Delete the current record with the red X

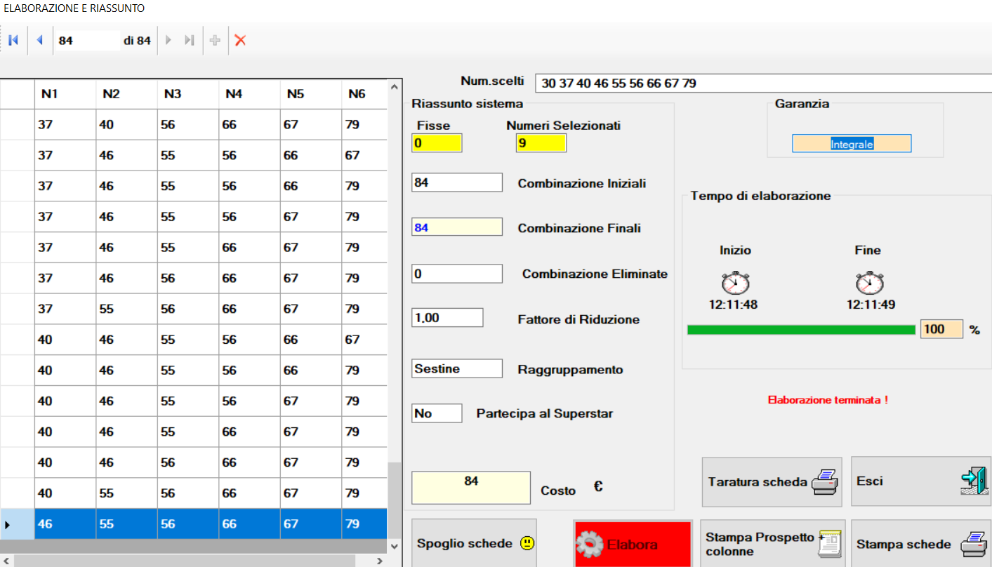click(240, 41)
